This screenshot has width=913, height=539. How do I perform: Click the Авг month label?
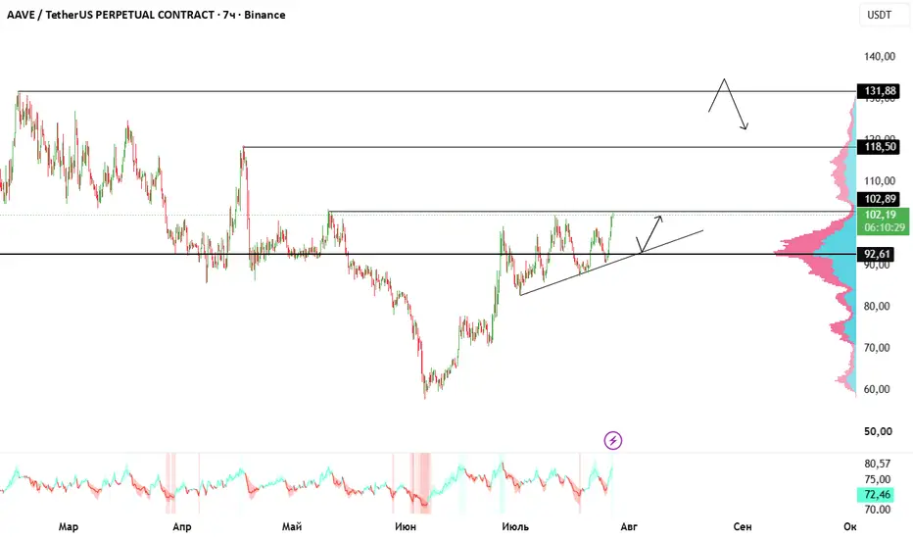[x=629, y=527]
